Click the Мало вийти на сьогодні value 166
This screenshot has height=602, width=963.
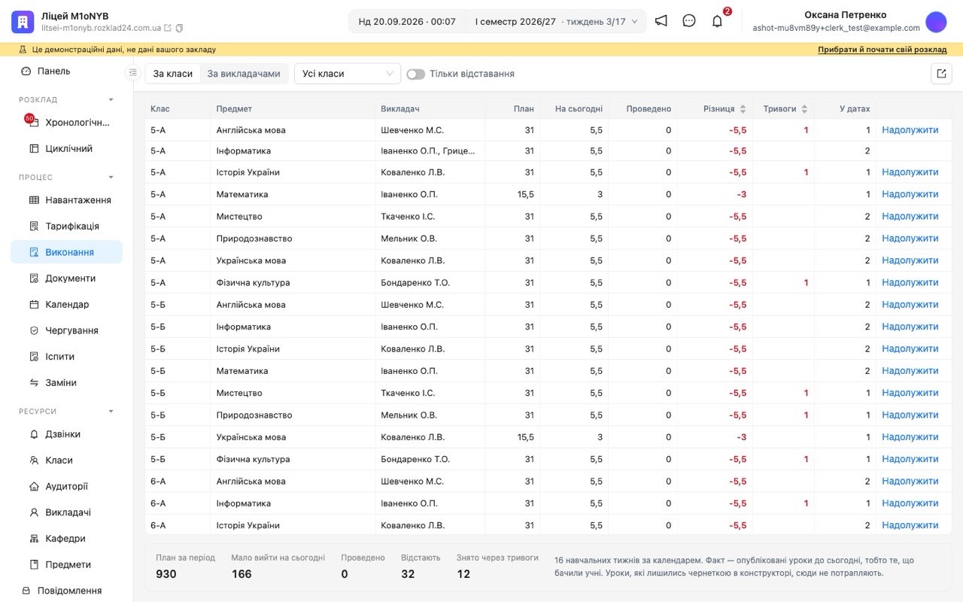[x=242, y=574]
